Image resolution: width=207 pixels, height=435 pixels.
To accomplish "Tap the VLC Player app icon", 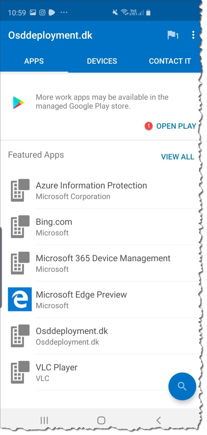I will click(20, 372).
